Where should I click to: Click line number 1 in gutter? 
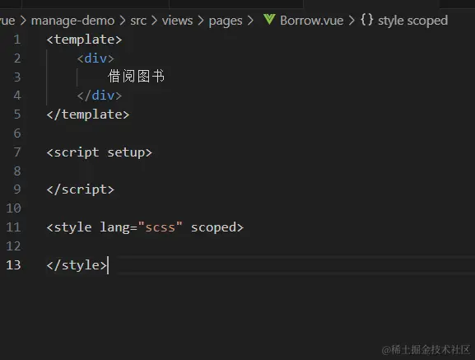pos(17,40)
